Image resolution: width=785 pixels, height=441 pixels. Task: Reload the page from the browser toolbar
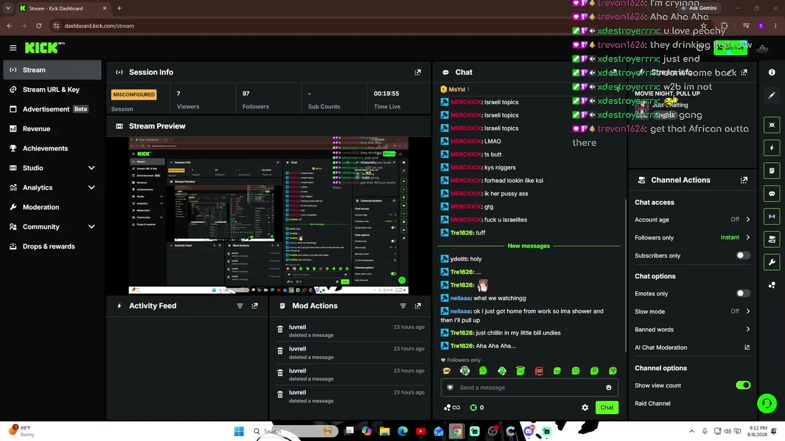(x=39, y=26)
